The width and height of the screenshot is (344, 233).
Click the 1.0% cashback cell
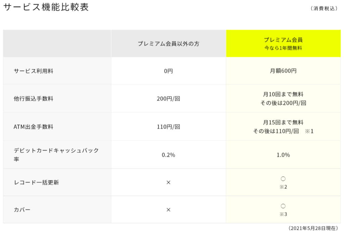click(283, 155)
